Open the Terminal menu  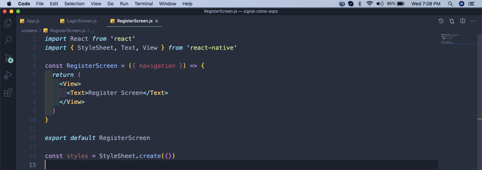144,4
